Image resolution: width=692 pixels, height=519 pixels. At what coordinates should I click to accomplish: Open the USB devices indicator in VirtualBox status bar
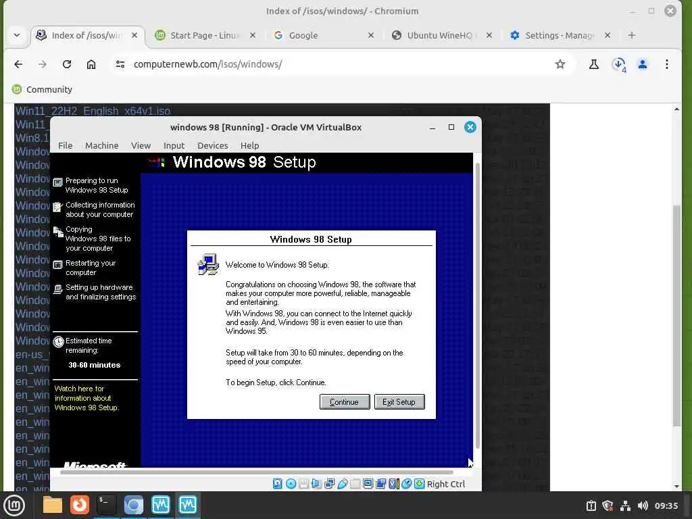343,484
